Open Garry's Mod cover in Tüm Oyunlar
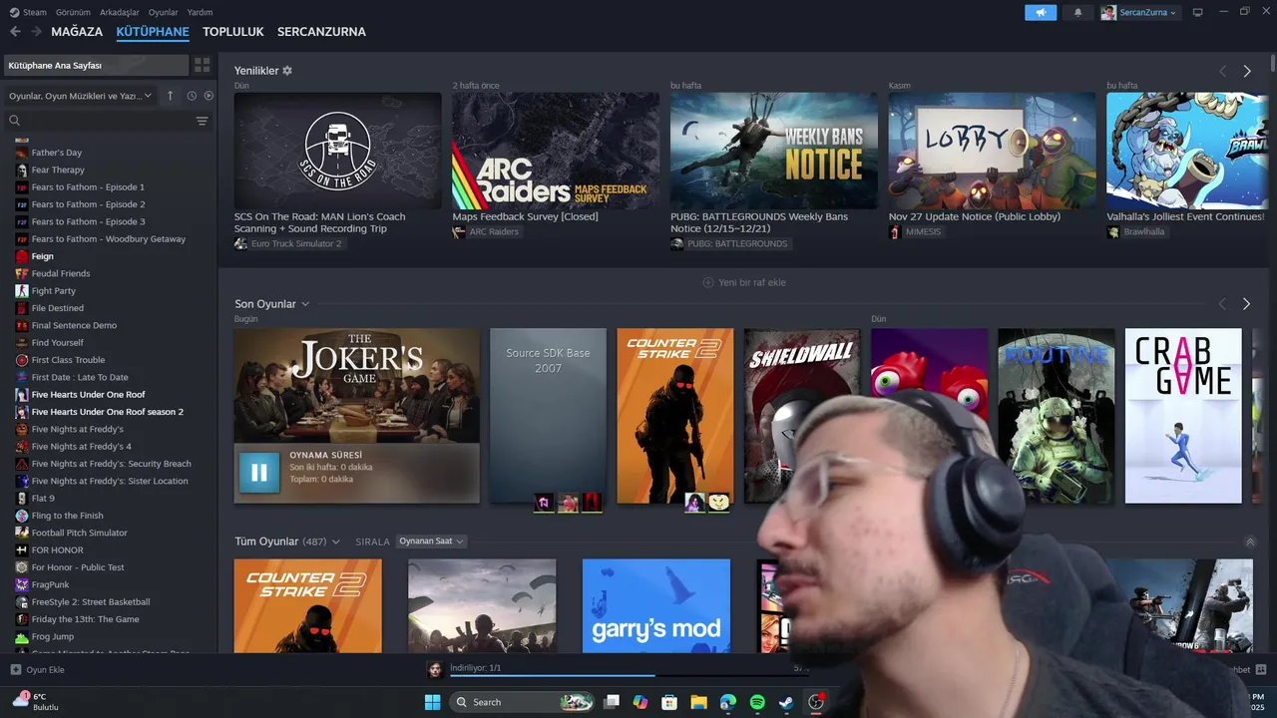This screenshot has width=1277, height=718. coord(656,606)
